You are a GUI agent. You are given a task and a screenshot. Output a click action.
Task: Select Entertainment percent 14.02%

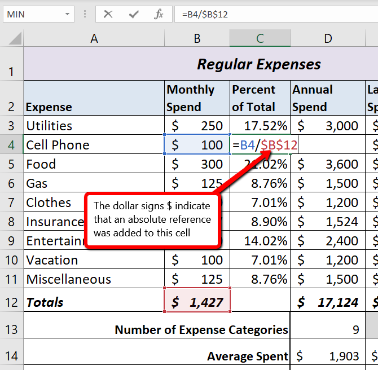click(x=260, y=240)
